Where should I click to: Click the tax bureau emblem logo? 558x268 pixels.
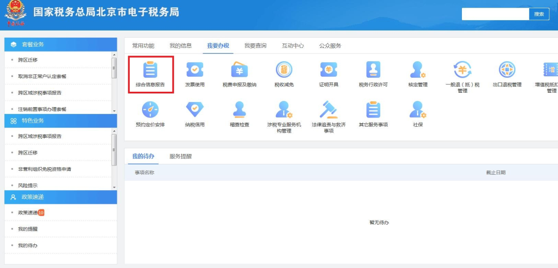click(x=15, y=13)
